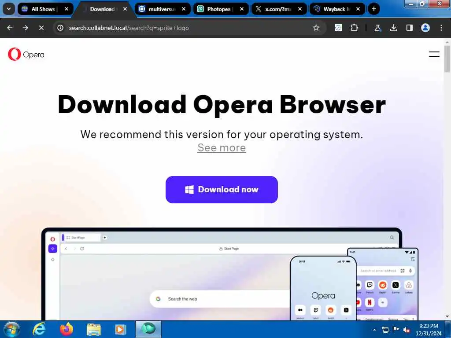The image size is (451, 338).
Task: Open Windows Explorer from taskbar
Action: pyautogui.click(x=93, y=329)
